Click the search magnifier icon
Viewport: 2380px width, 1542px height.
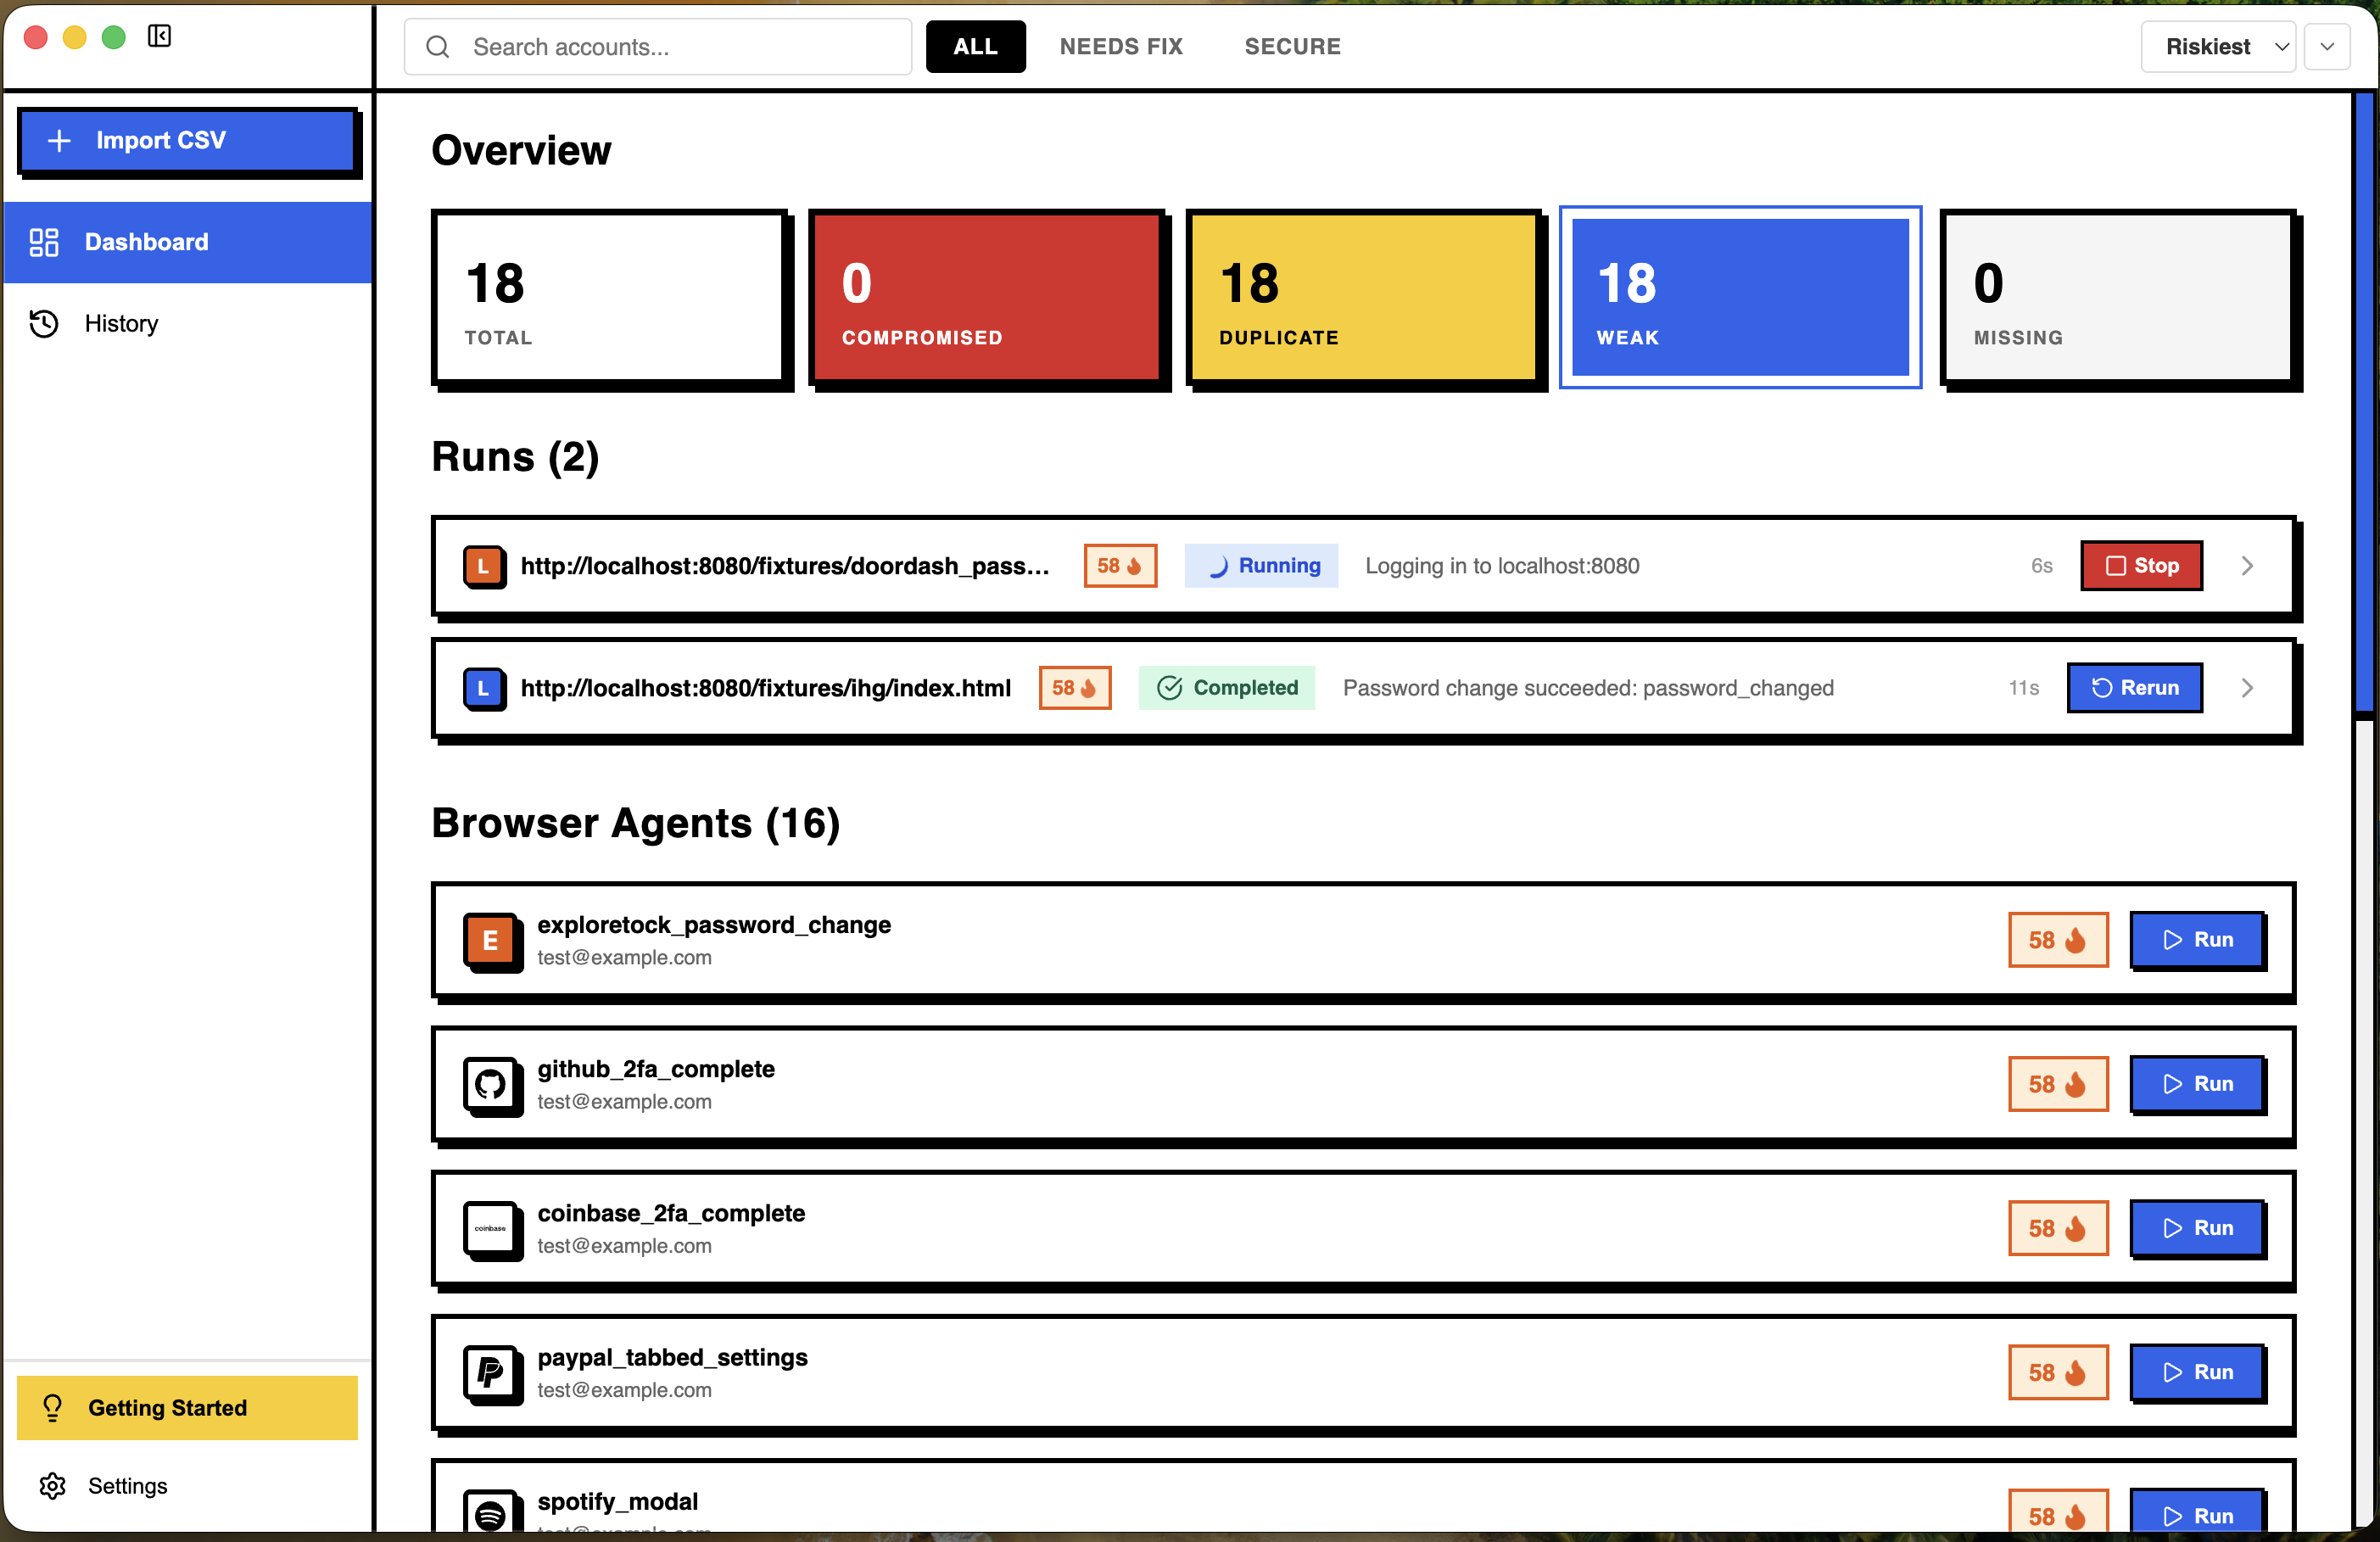pos(437,46)
